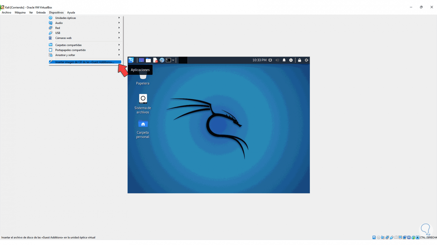
Task: Click the hard disk activity status icon
Action: tap(374, 237)
